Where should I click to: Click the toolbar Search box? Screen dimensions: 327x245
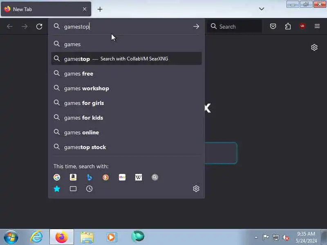coord(235,27)
